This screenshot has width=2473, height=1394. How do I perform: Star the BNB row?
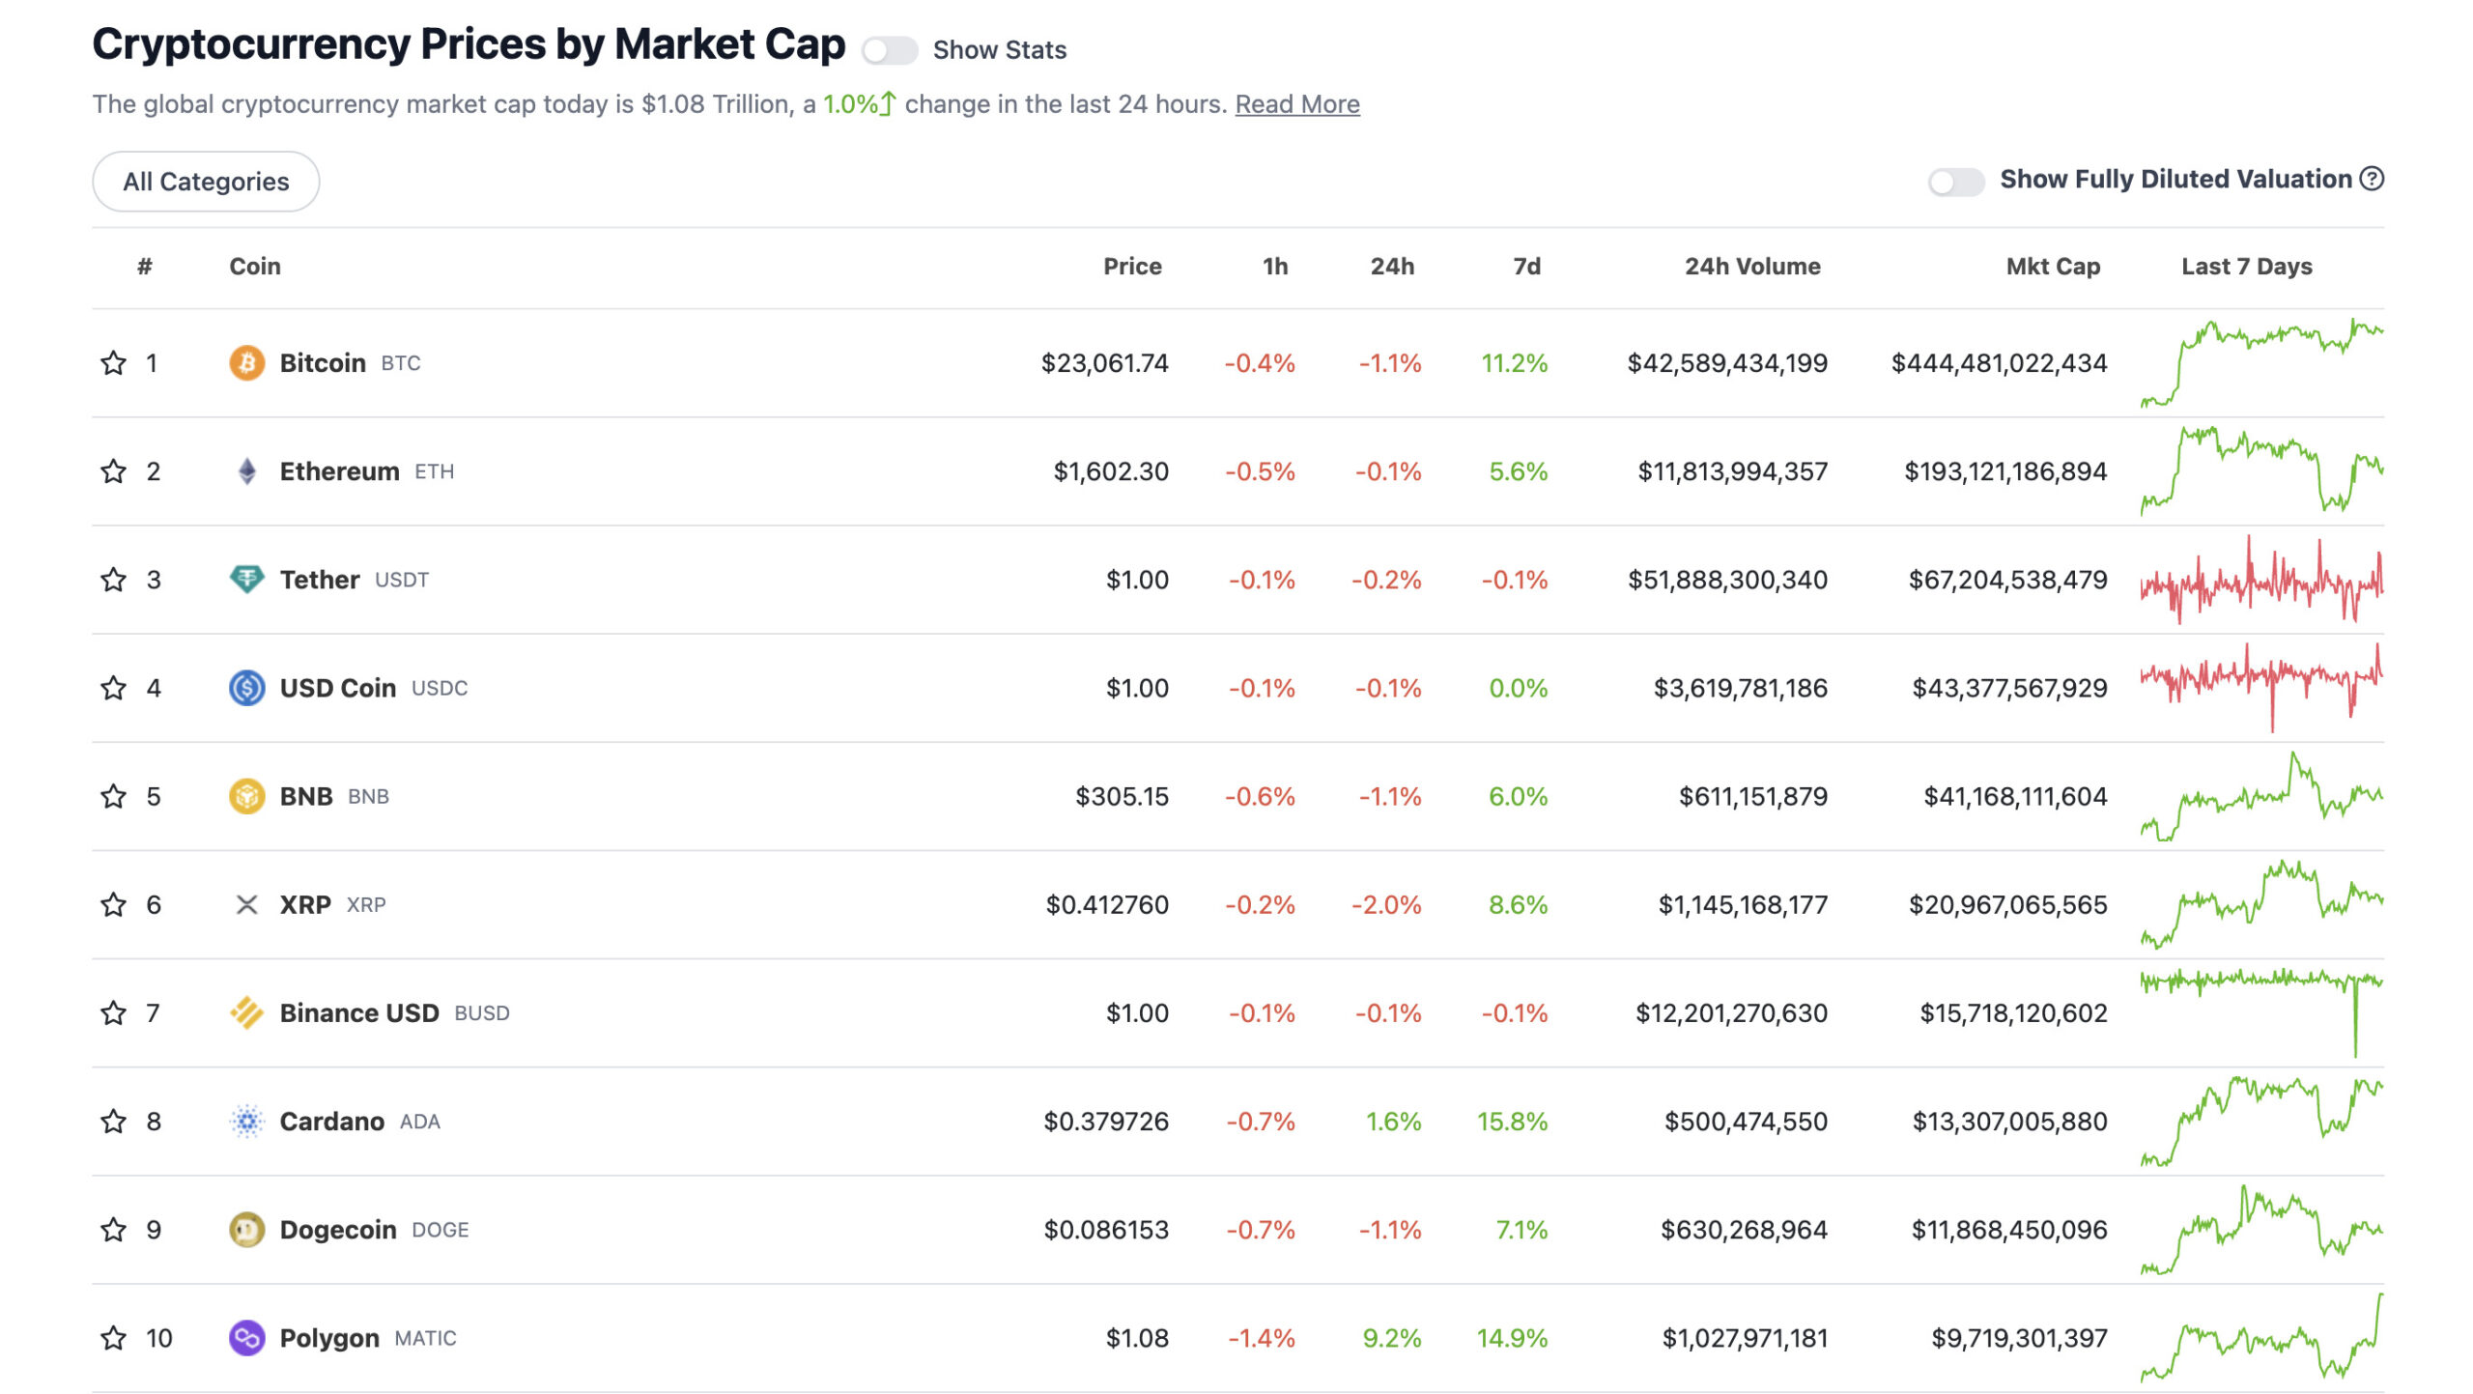point(113,796)
